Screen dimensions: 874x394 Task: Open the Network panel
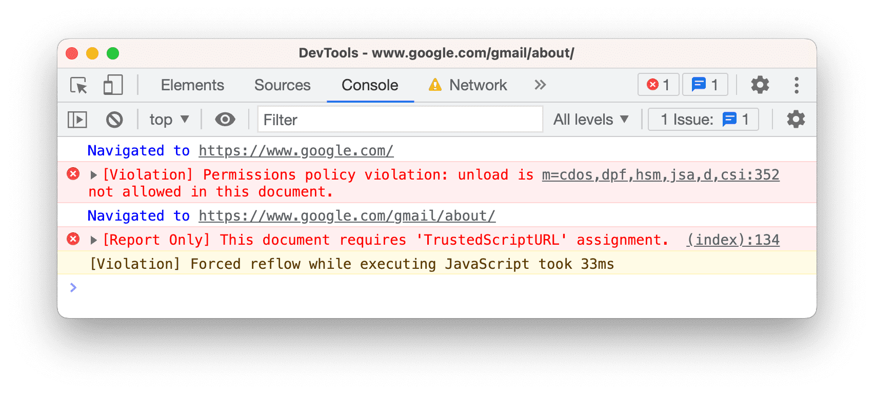[x=478, y=85]
